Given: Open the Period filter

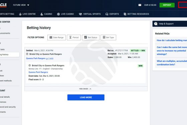Looking at the screenshot, I should click(74, 37).
